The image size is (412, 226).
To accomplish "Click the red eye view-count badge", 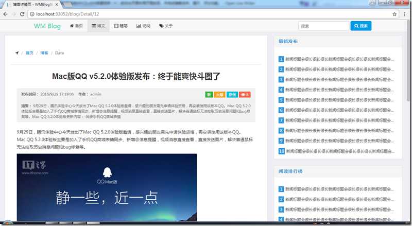I will point(245,95).
